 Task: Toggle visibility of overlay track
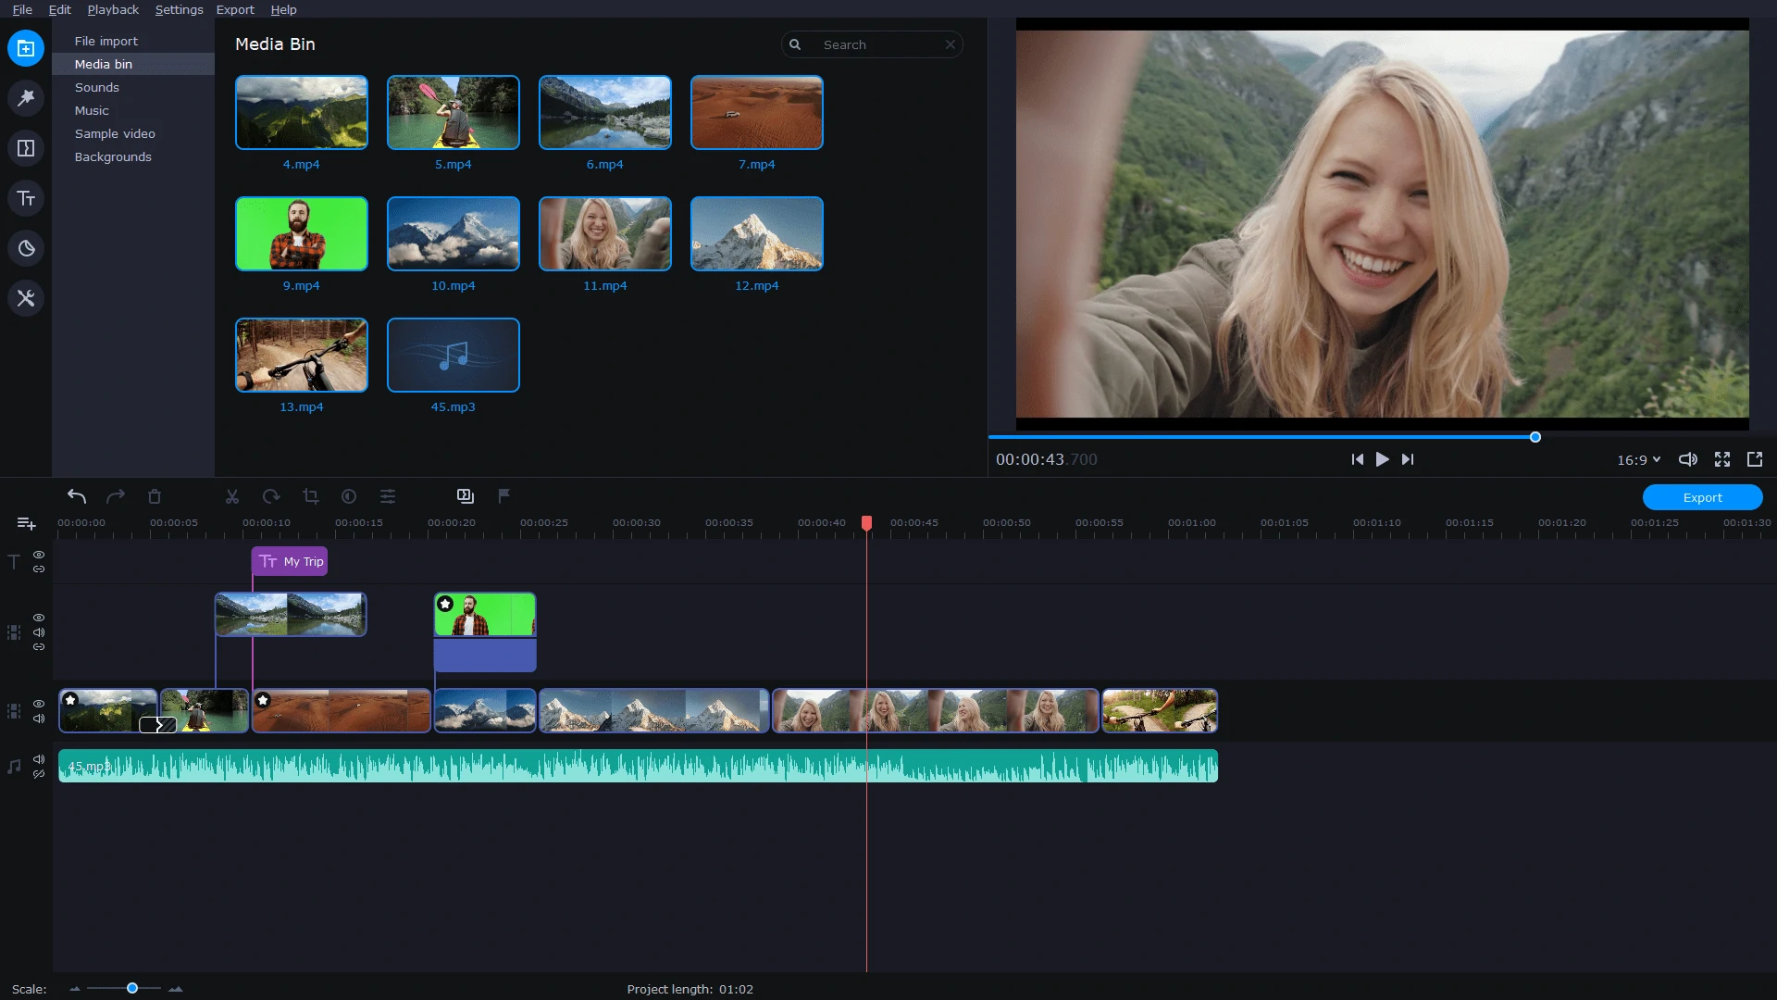point(39,617)
